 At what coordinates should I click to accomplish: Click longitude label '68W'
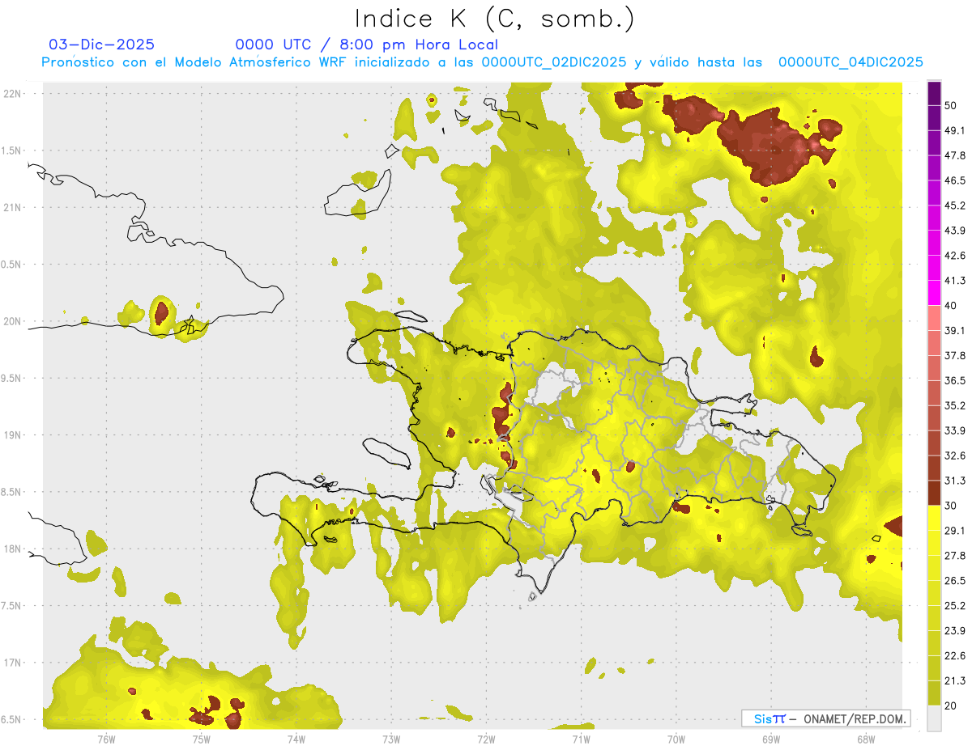coord(865,739)
